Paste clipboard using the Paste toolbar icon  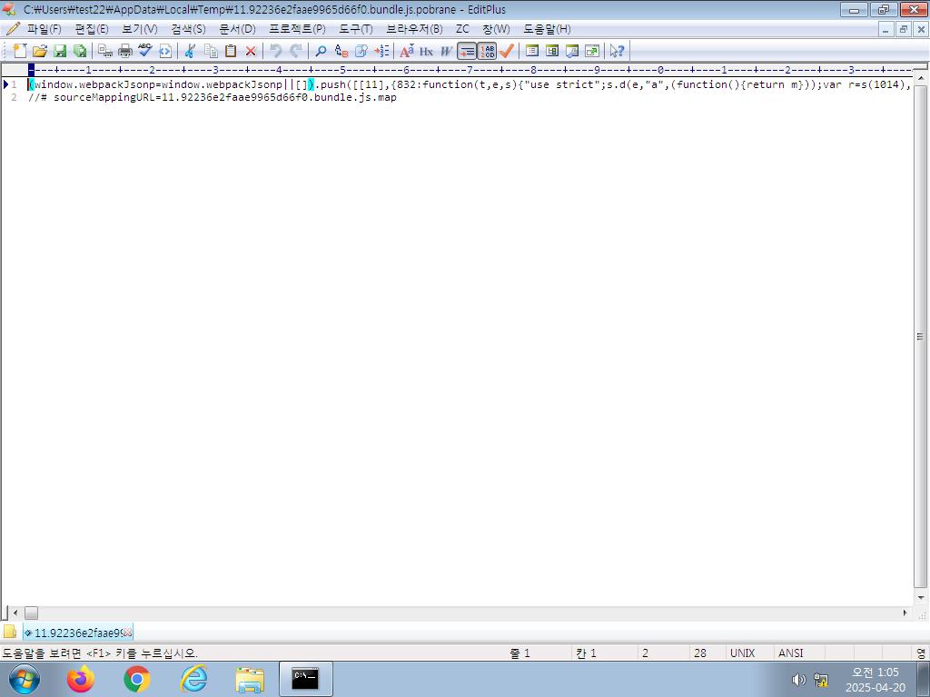coord(231,51)
